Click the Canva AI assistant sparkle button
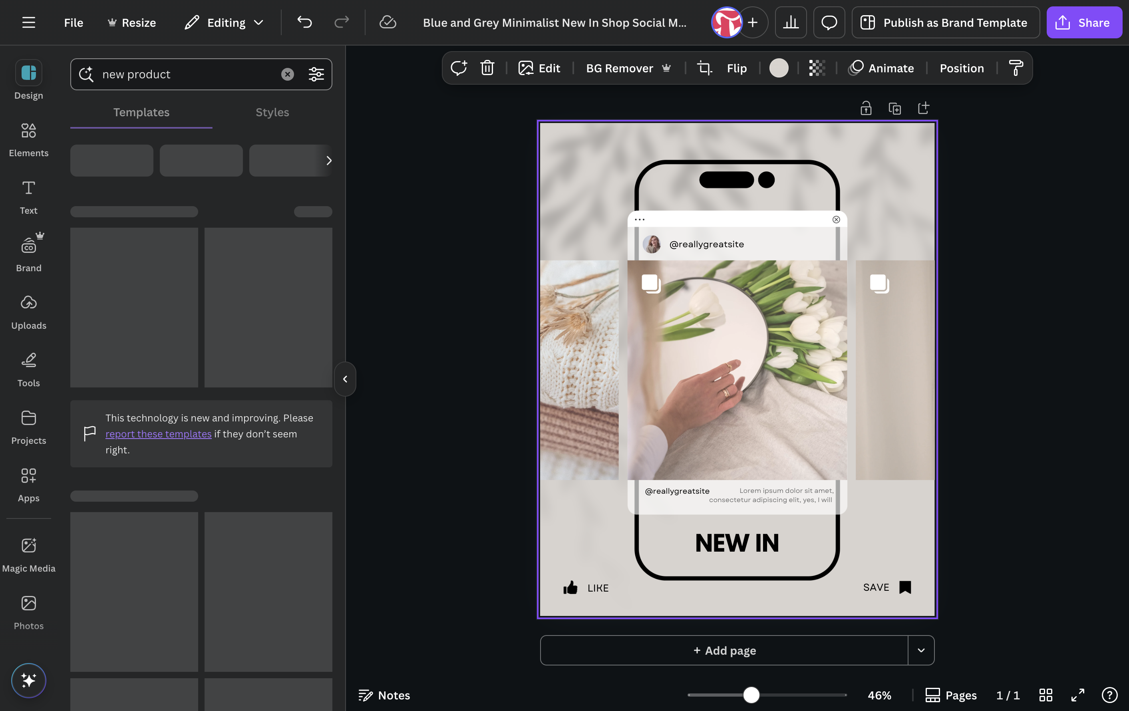 point(29,680)
